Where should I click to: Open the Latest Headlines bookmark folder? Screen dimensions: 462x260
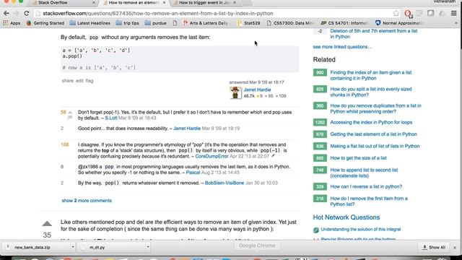click(x=90, y=23)
